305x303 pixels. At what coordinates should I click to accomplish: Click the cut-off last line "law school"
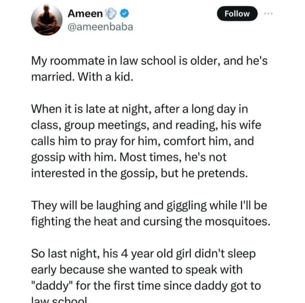62,300
